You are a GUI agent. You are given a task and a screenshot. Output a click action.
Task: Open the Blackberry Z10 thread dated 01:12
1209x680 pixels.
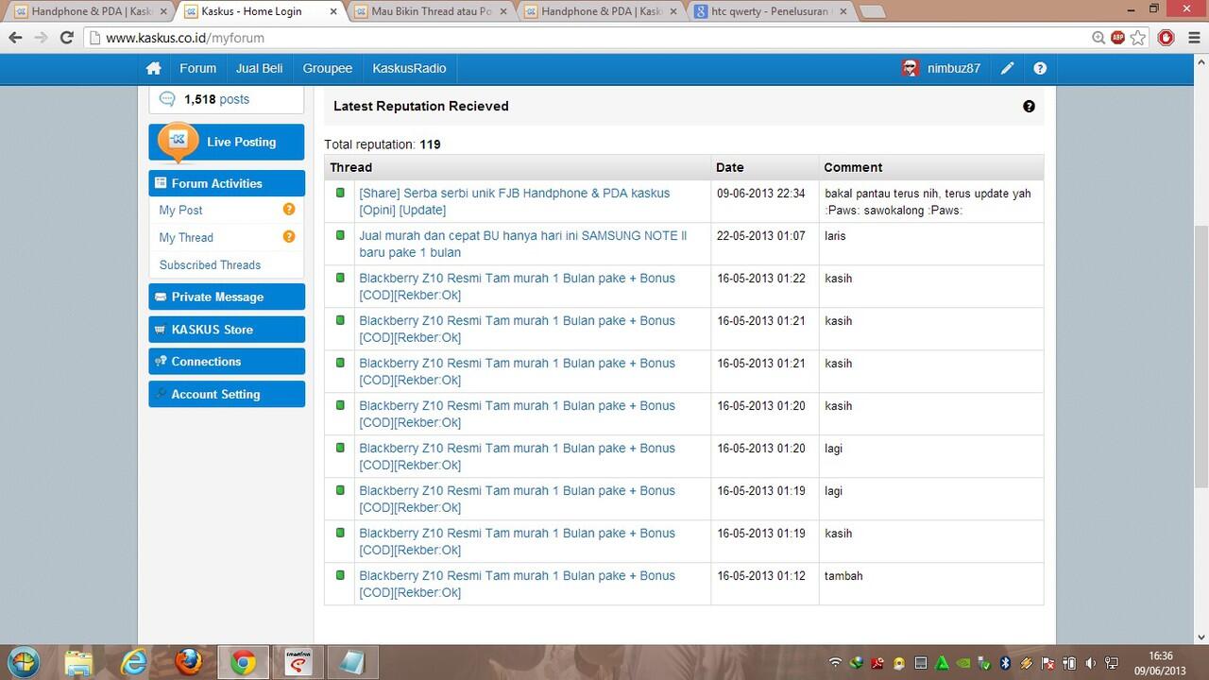coord(517,584)
